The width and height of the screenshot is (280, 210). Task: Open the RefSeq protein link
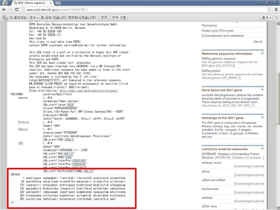point(211,71)
